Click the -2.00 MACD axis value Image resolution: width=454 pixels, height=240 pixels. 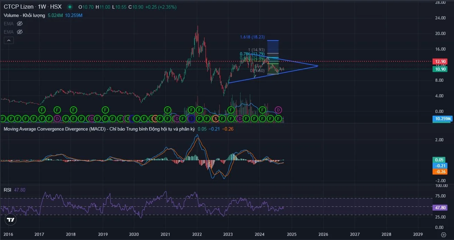point(441,181)
